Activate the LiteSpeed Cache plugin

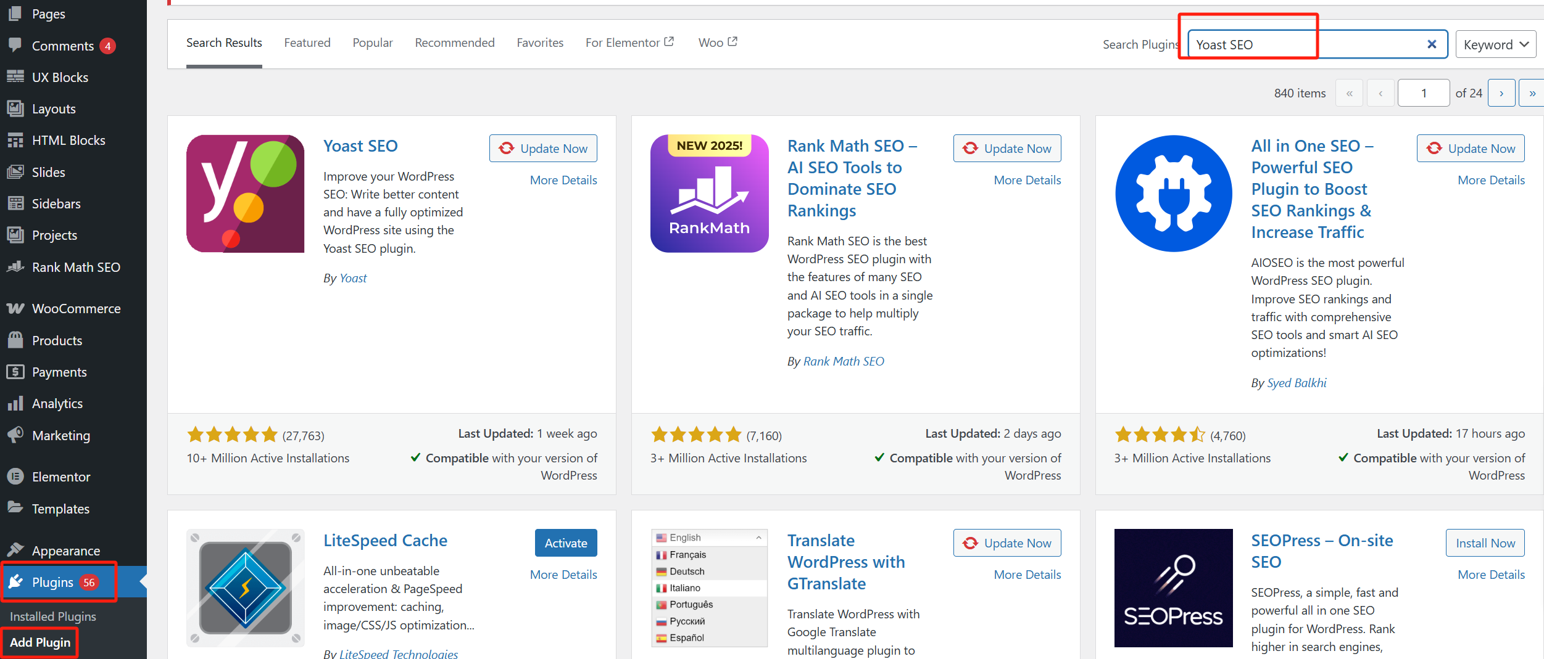tap(565, 543)
